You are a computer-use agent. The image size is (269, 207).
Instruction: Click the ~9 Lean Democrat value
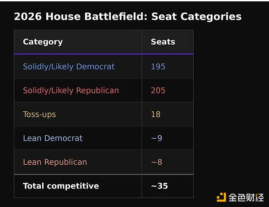point(156,138)
